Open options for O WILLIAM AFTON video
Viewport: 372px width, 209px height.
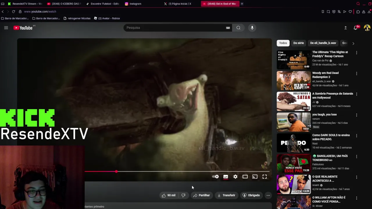357,198
